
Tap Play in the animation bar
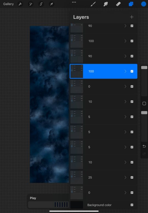click(33, 198)
